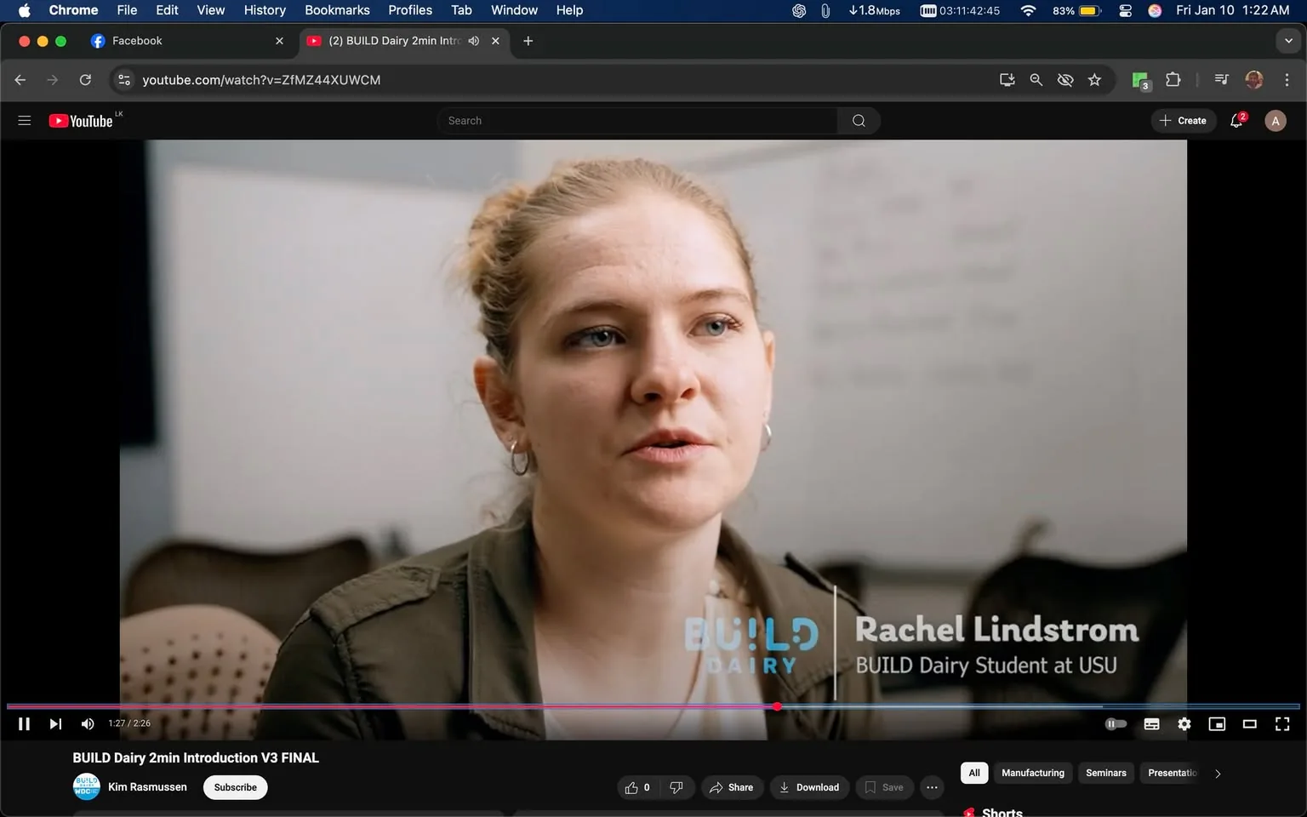1307x817 pixels.
Task: Click in the YouTube search field
Action: pos(638,121)
